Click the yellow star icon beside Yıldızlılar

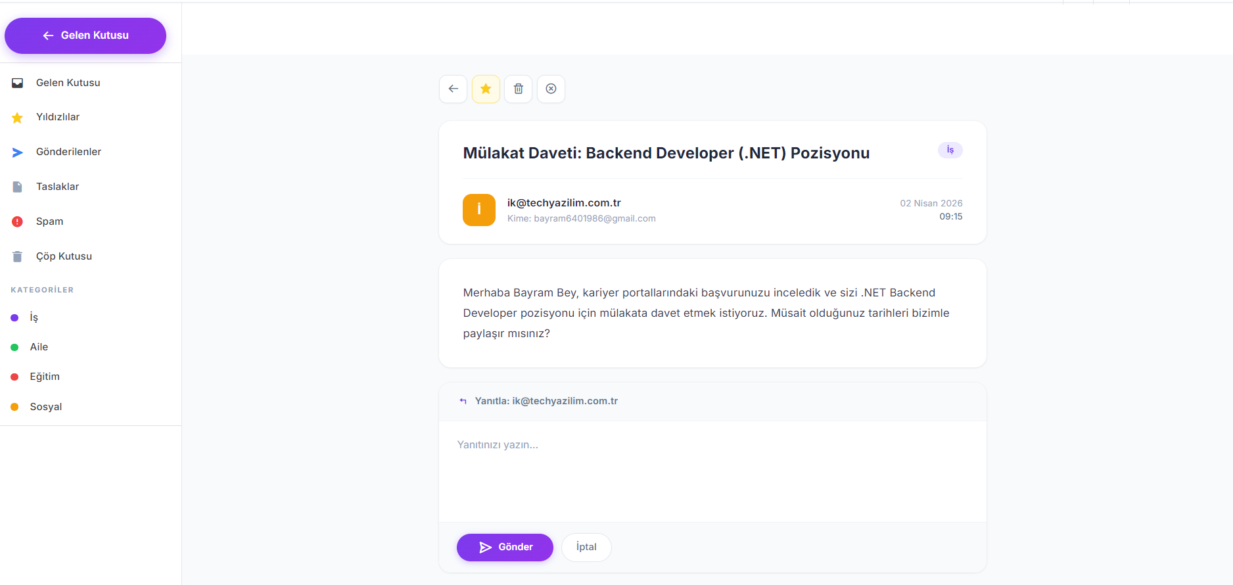[x=18, y=118]
